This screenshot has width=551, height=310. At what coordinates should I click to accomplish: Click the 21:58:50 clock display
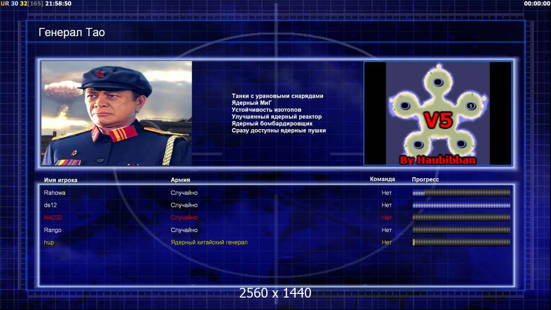click(x=58, y=4)
